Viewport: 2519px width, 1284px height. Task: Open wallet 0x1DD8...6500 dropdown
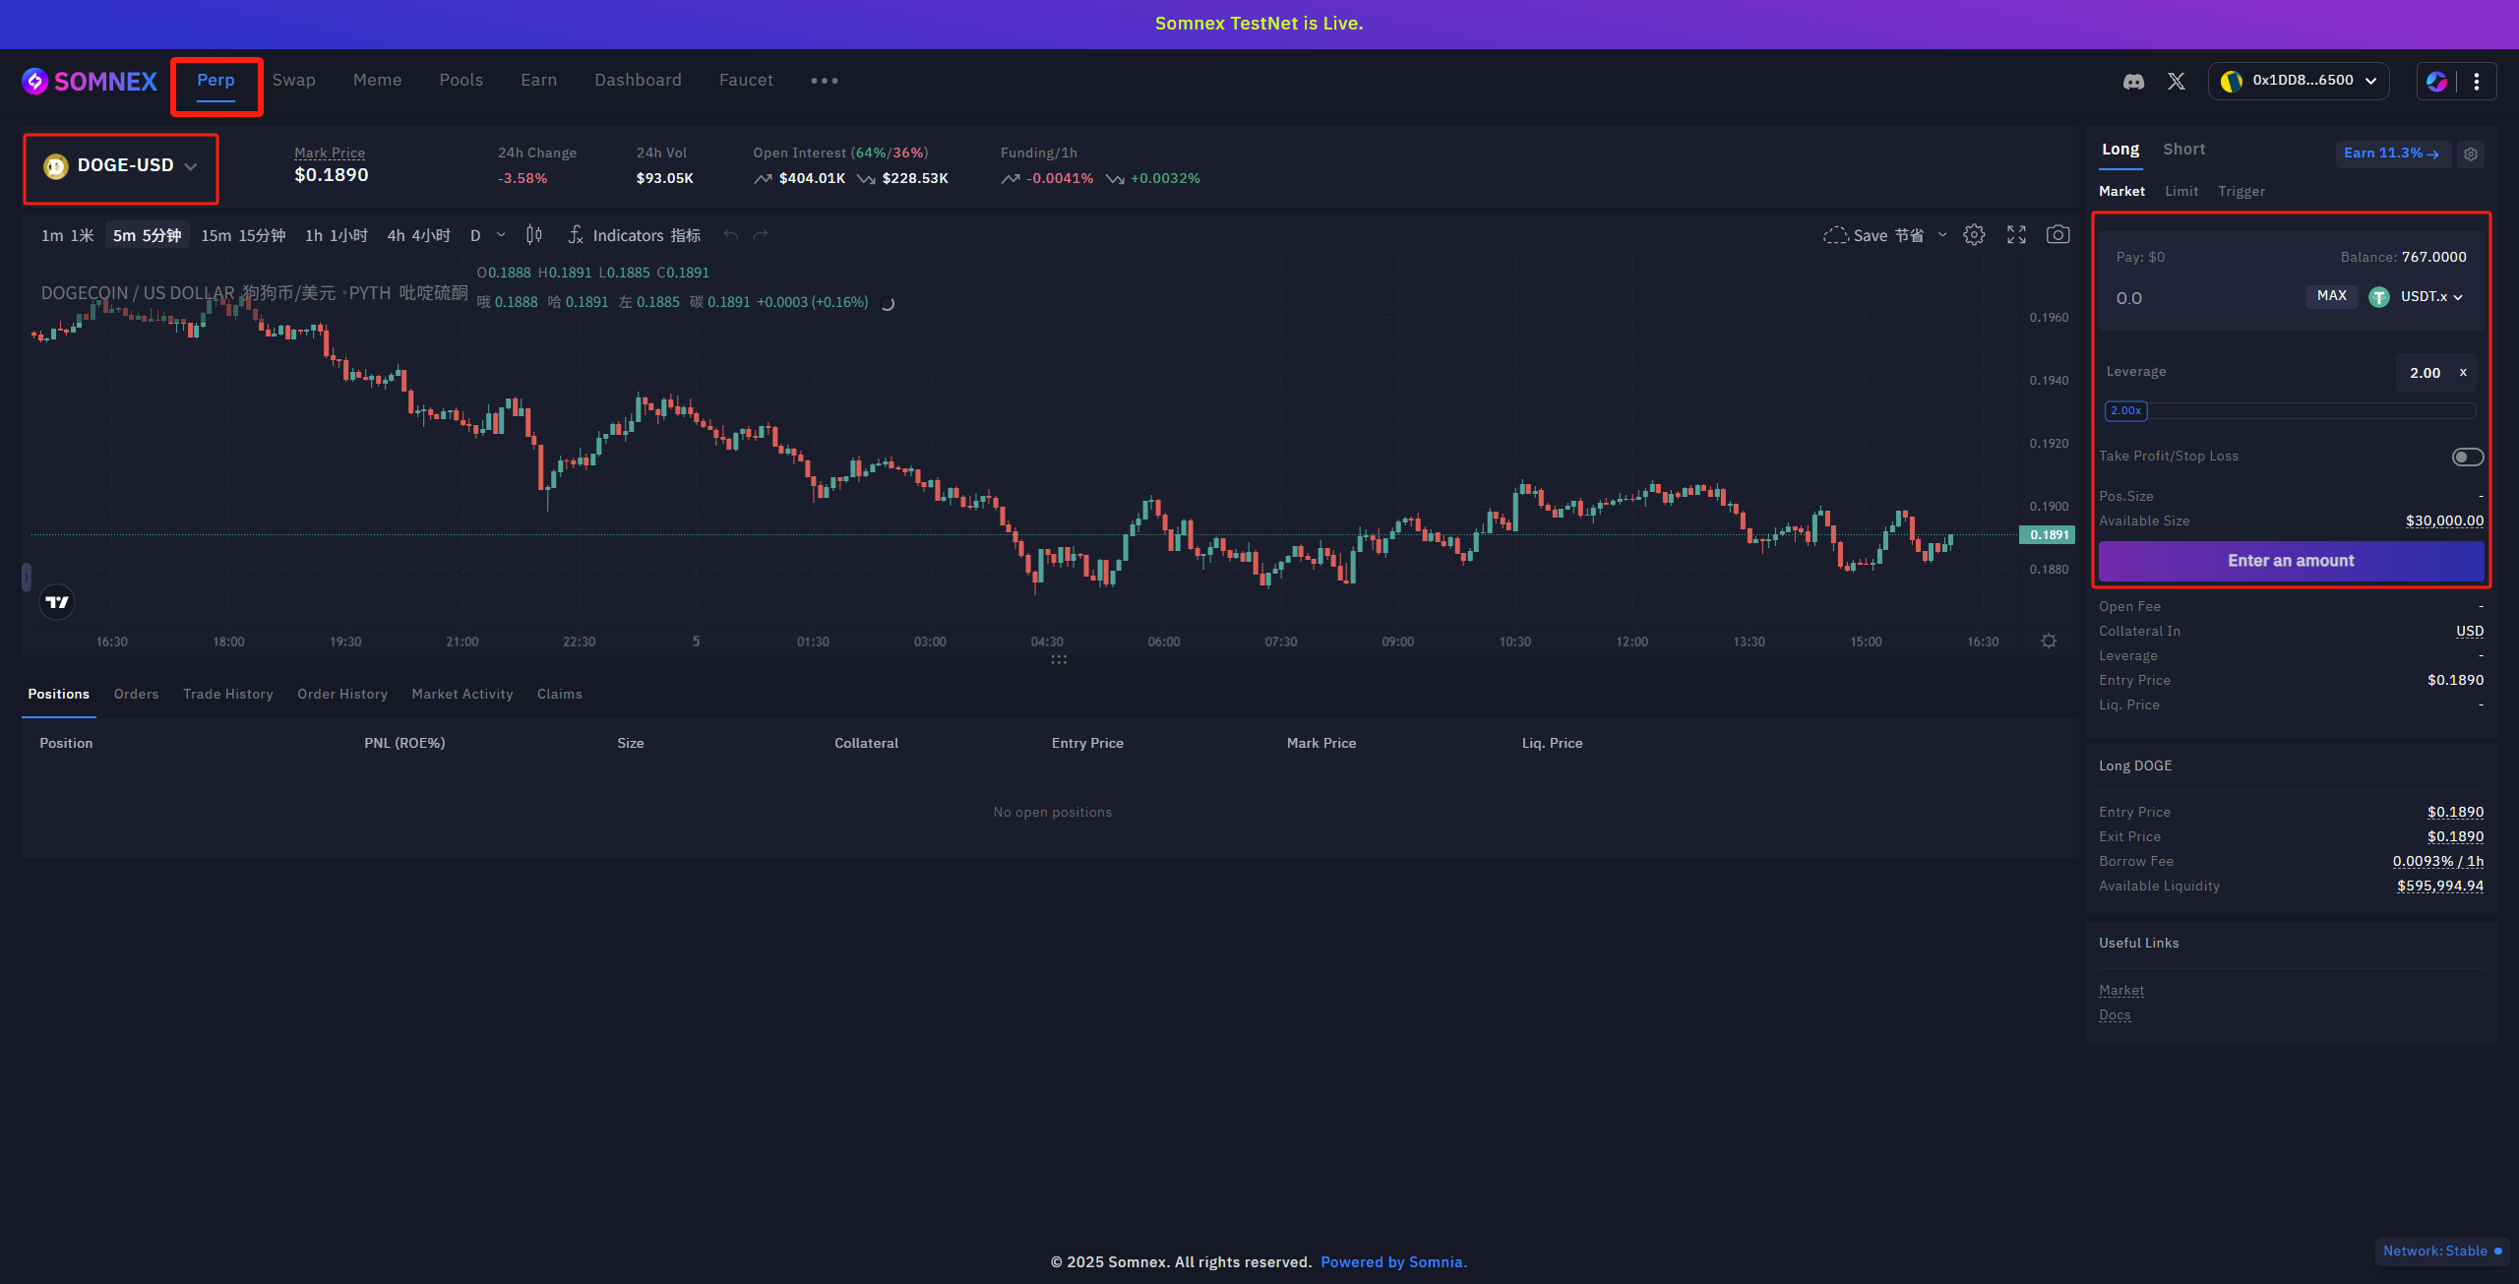(2299, 81)
